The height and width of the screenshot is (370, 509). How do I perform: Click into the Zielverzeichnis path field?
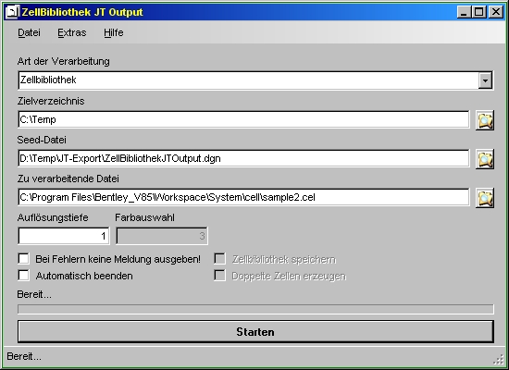(x=243, y=119)
